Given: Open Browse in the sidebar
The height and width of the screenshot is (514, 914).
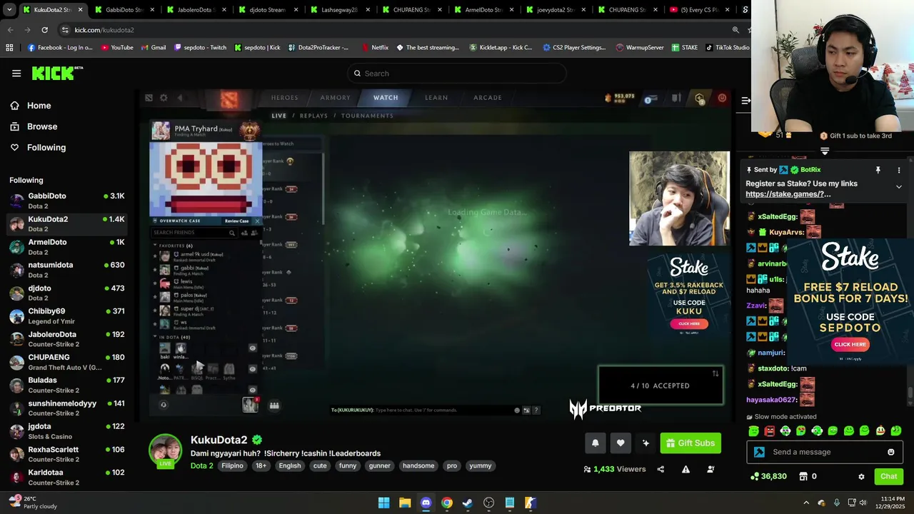Looking at the screenshot, I should click(42, 126).
